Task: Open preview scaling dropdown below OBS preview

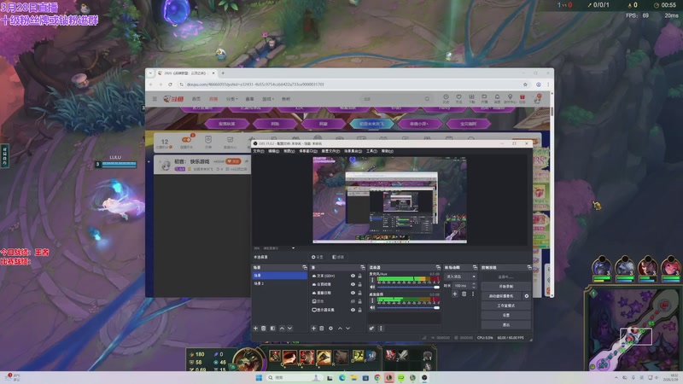Action: [x=293, y=248]
